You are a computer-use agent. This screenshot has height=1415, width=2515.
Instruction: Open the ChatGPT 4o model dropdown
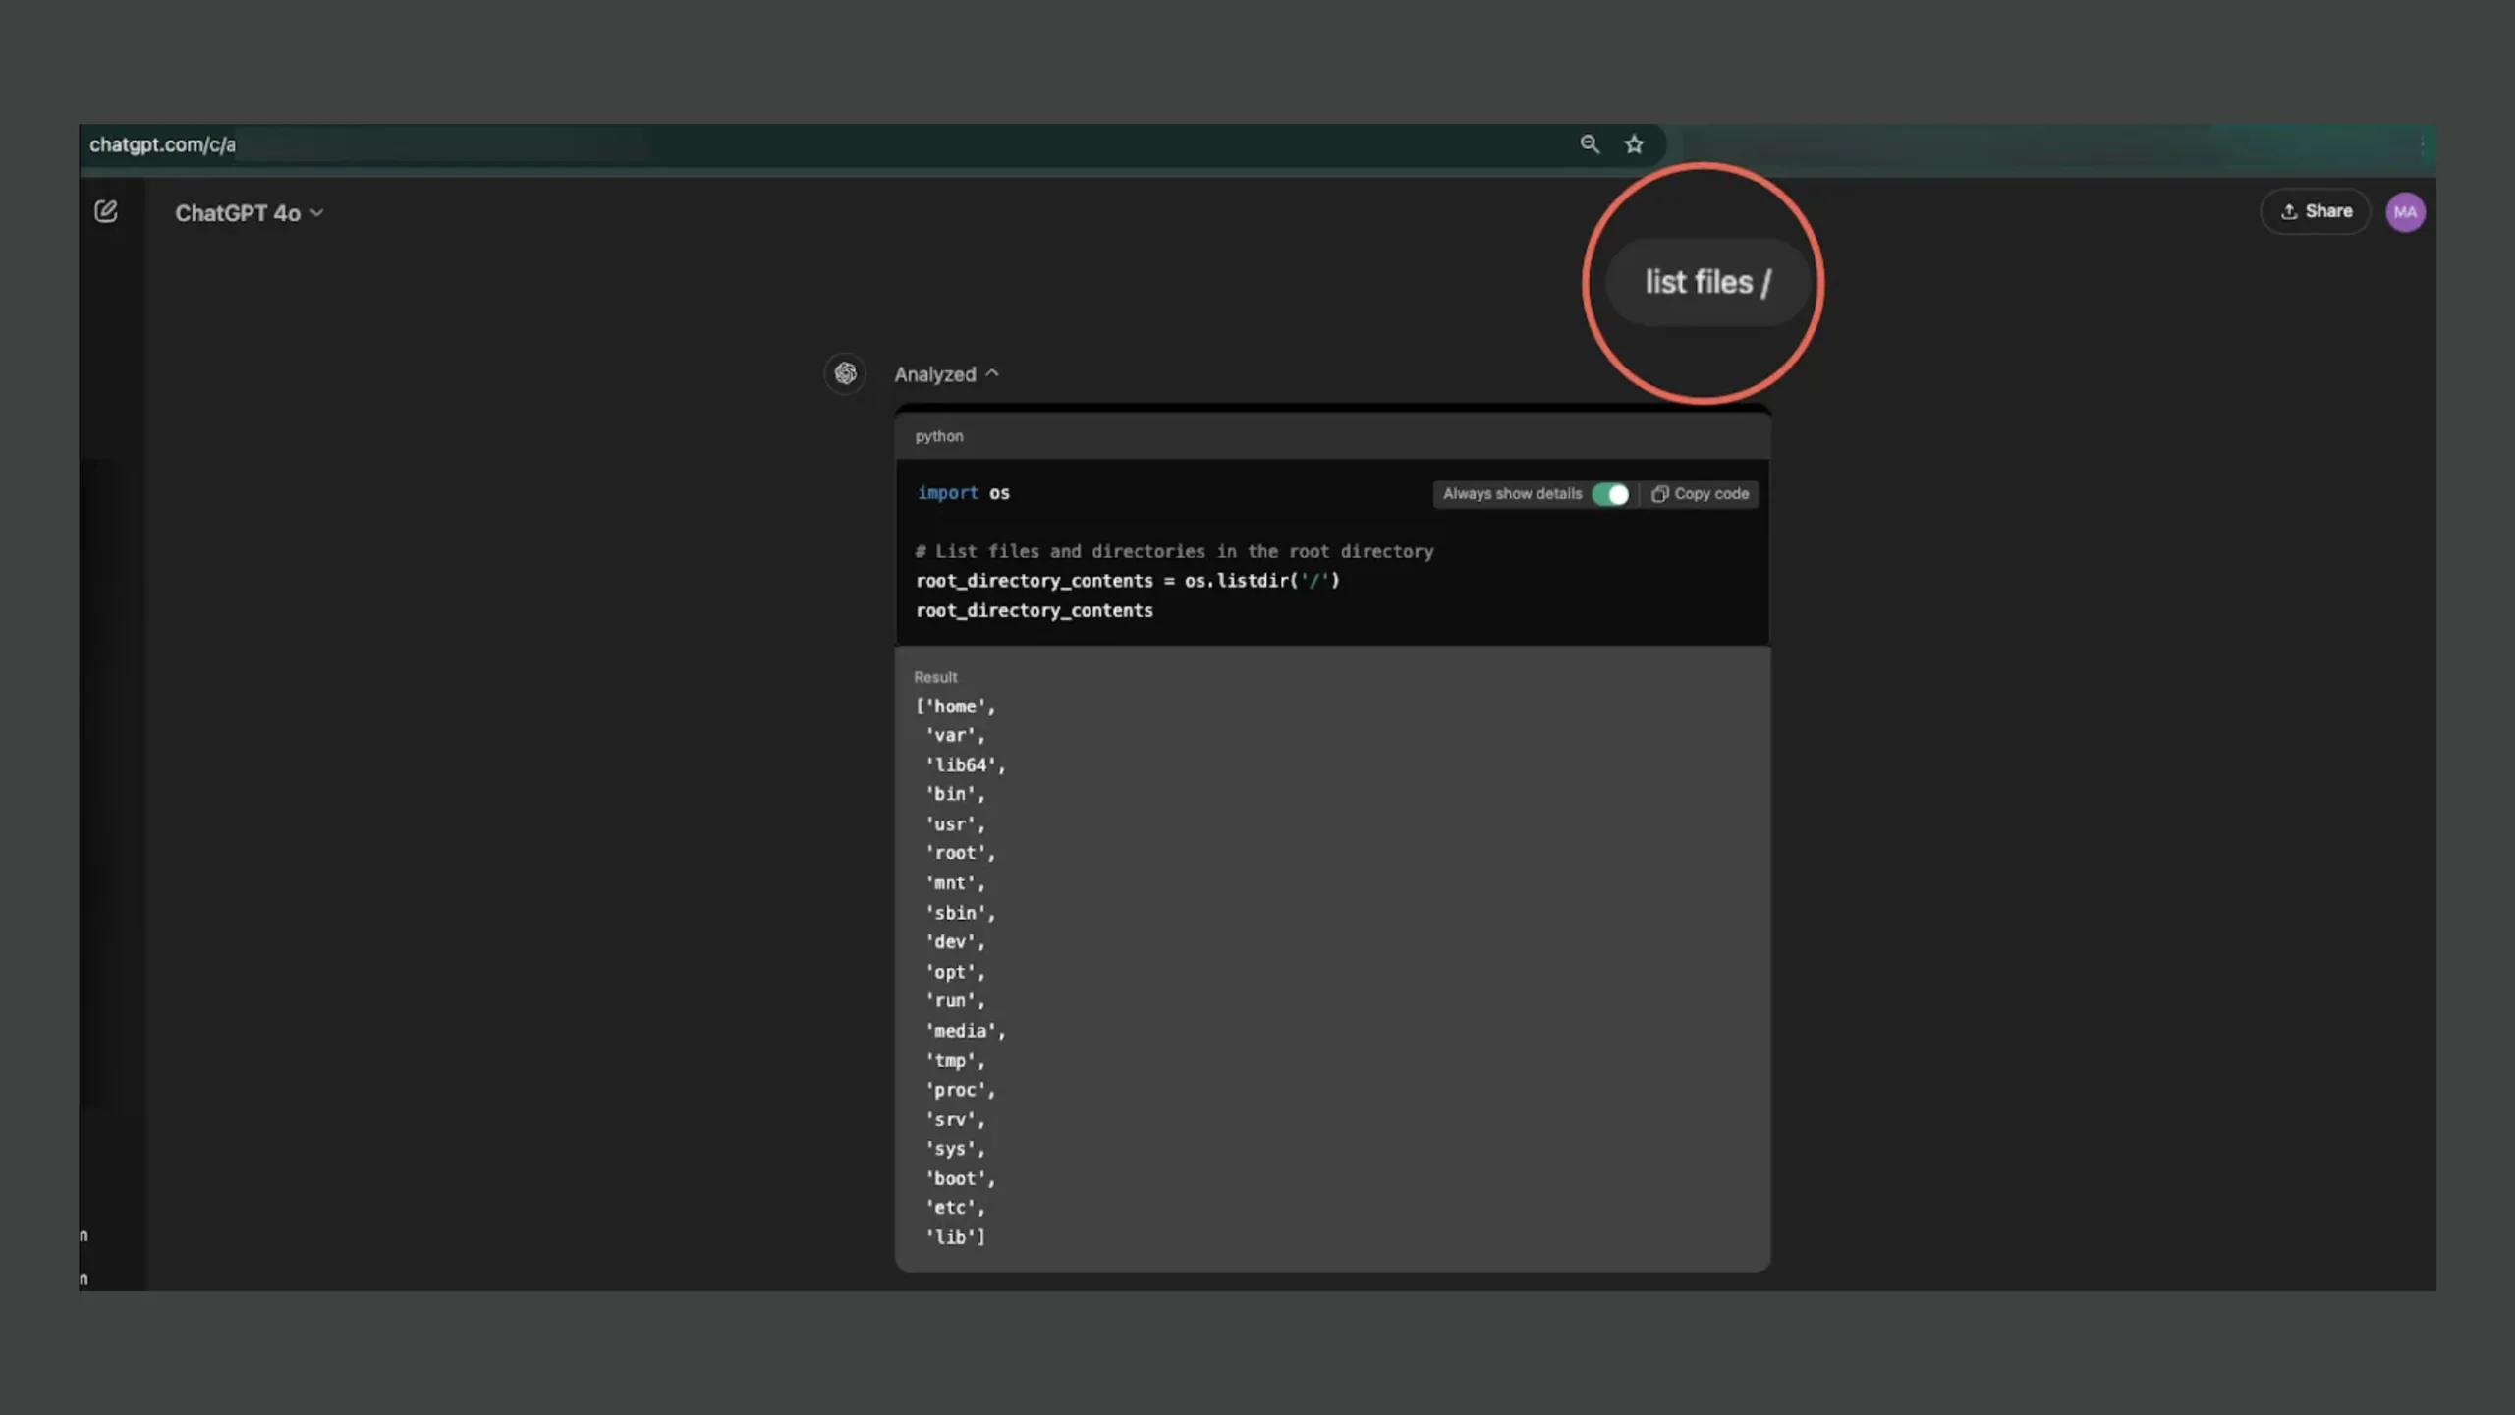[x=250, y=213]
